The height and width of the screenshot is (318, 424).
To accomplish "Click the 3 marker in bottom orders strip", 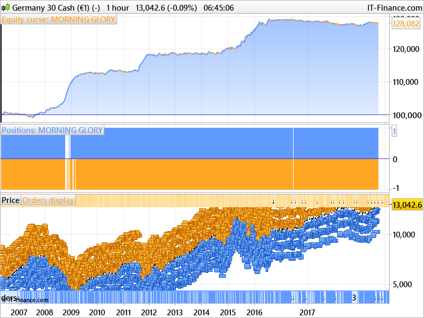I will pyautogui.click(x=354, y=298).
